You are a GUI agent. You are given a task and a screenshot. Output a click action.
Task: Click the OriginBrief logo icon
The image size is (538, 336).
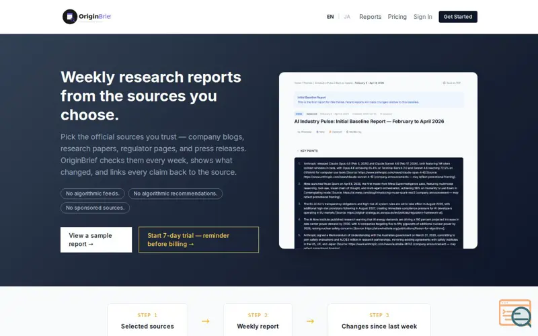click(70, 16)
